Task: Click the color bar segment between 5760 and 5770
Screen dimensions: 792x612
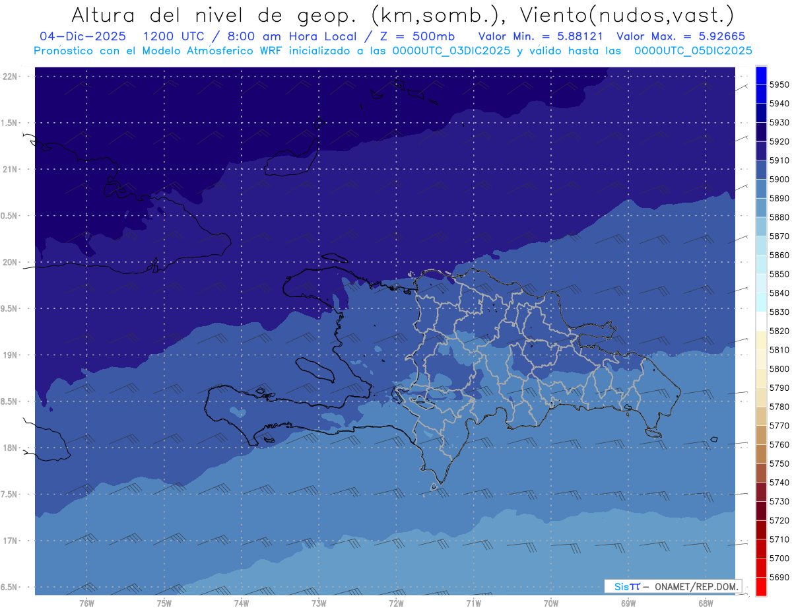Action: coord(761,435)
